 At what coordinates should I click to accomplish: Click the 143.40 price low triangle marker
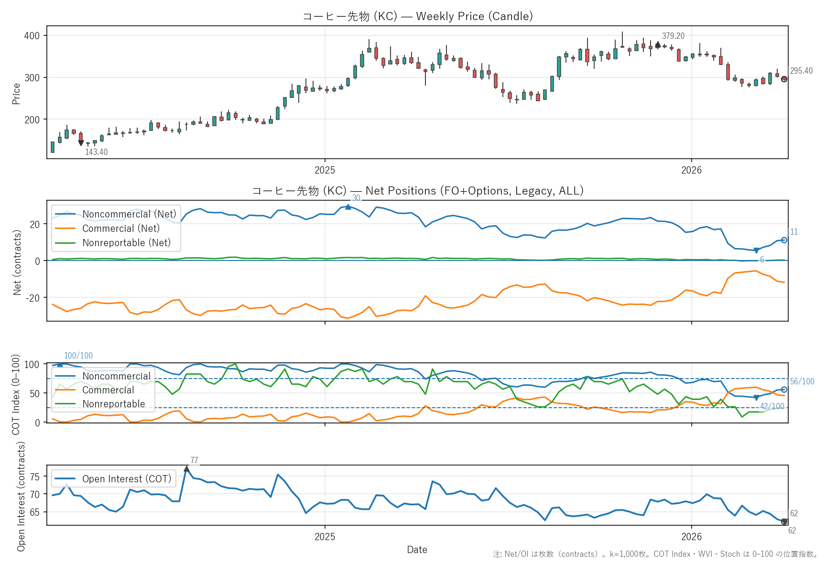click(81, 143)
